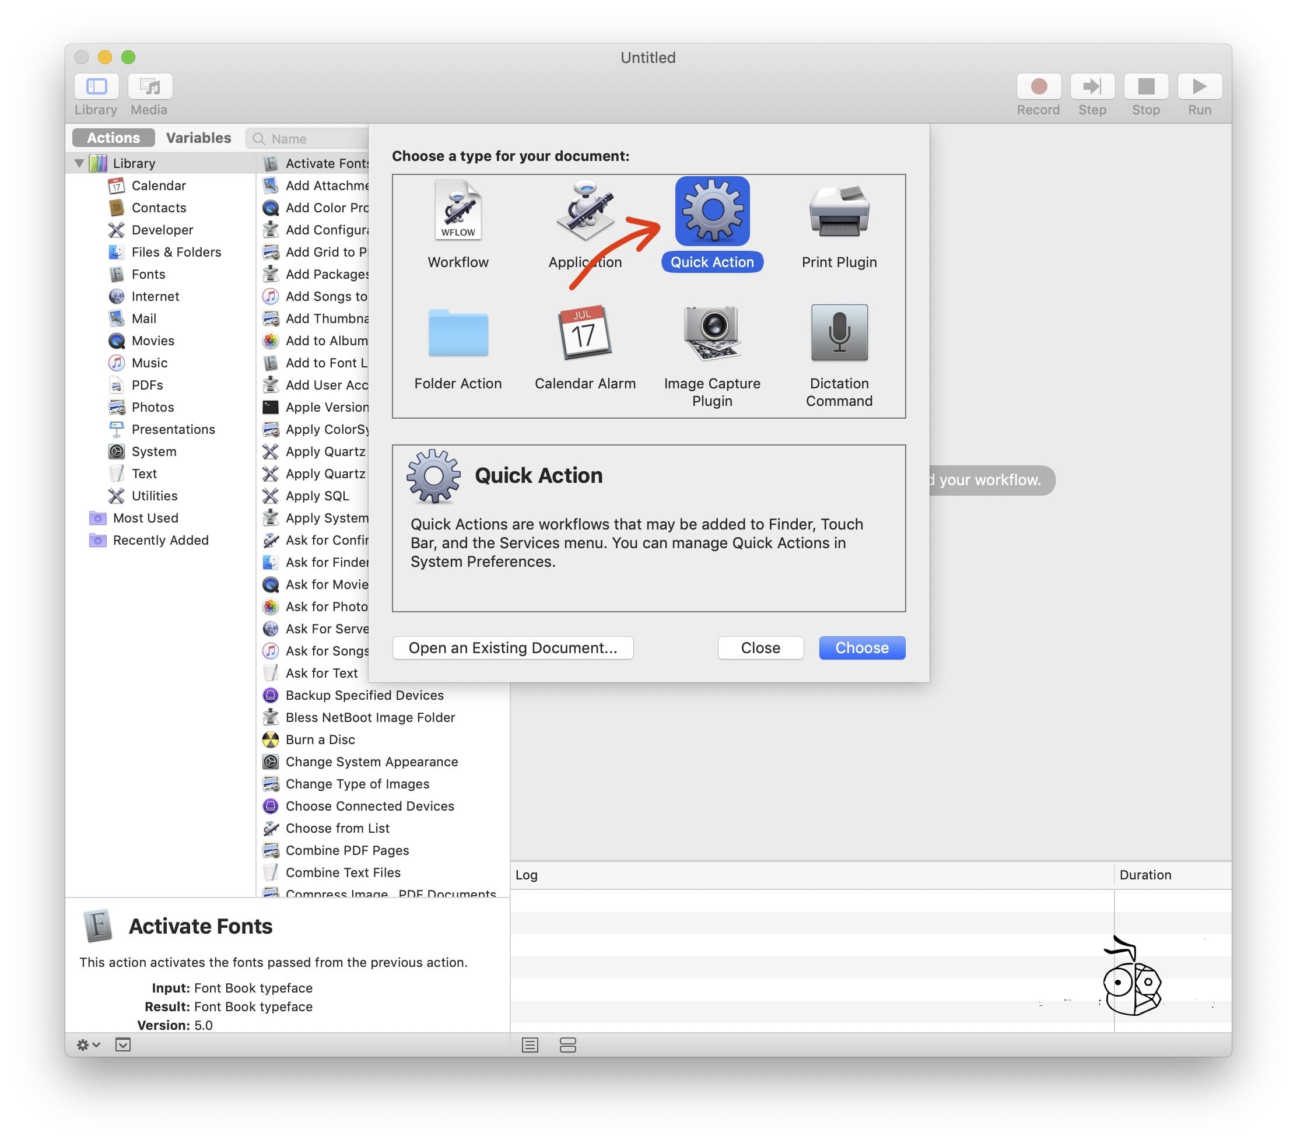Collapse the Library tree in sidebar
The image size is (1297, 1143).
(79, 163)
